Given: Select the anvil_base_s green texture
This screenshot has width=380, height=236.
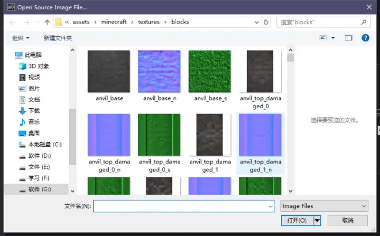Looking at the screenshot, I should click(x=210, y=71).
